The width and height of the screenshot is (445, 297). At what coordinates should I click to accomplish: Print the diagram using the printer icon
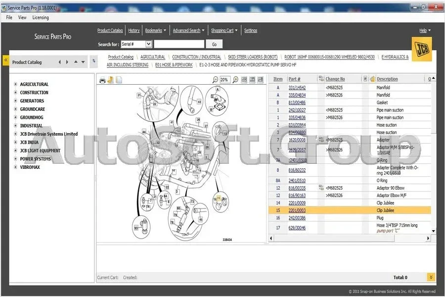[x=102, y=80]
